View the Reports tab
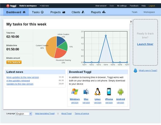 tap(98, 12)
